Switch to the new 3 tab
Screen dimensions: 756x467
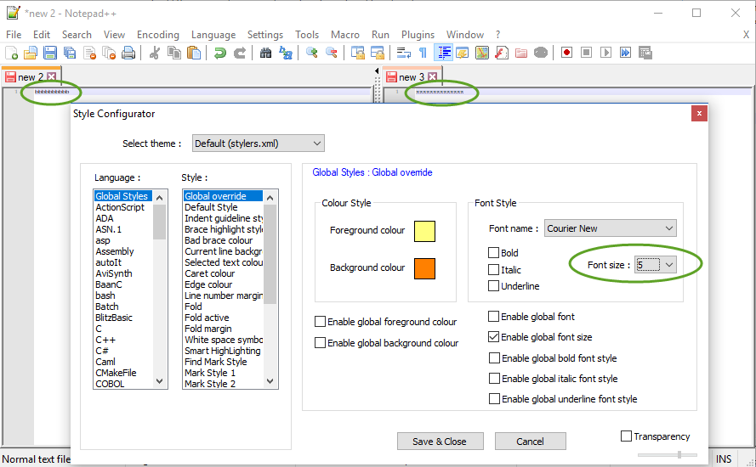pyautogui.click(x=412, y=77)
